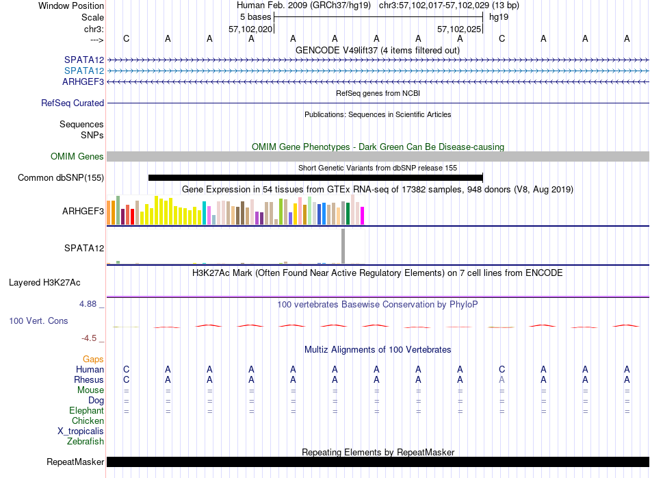The width and height of the screenshot is (650, 478).
Task: Click the tall gray SPATA12 expression bar
Action: point(343,246)
